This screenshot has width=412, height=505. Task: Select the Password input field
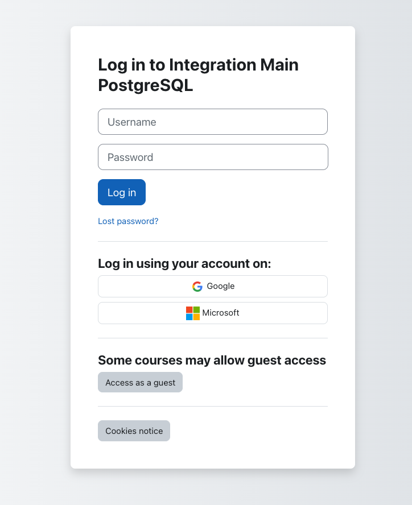(x=213, y=157)
